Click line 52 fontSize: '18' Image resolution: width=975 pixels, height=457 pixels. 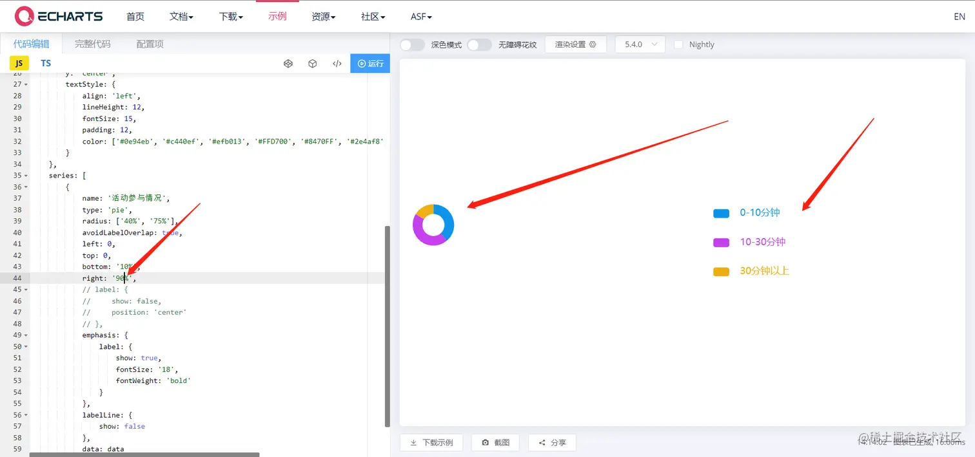coord(147,369)
